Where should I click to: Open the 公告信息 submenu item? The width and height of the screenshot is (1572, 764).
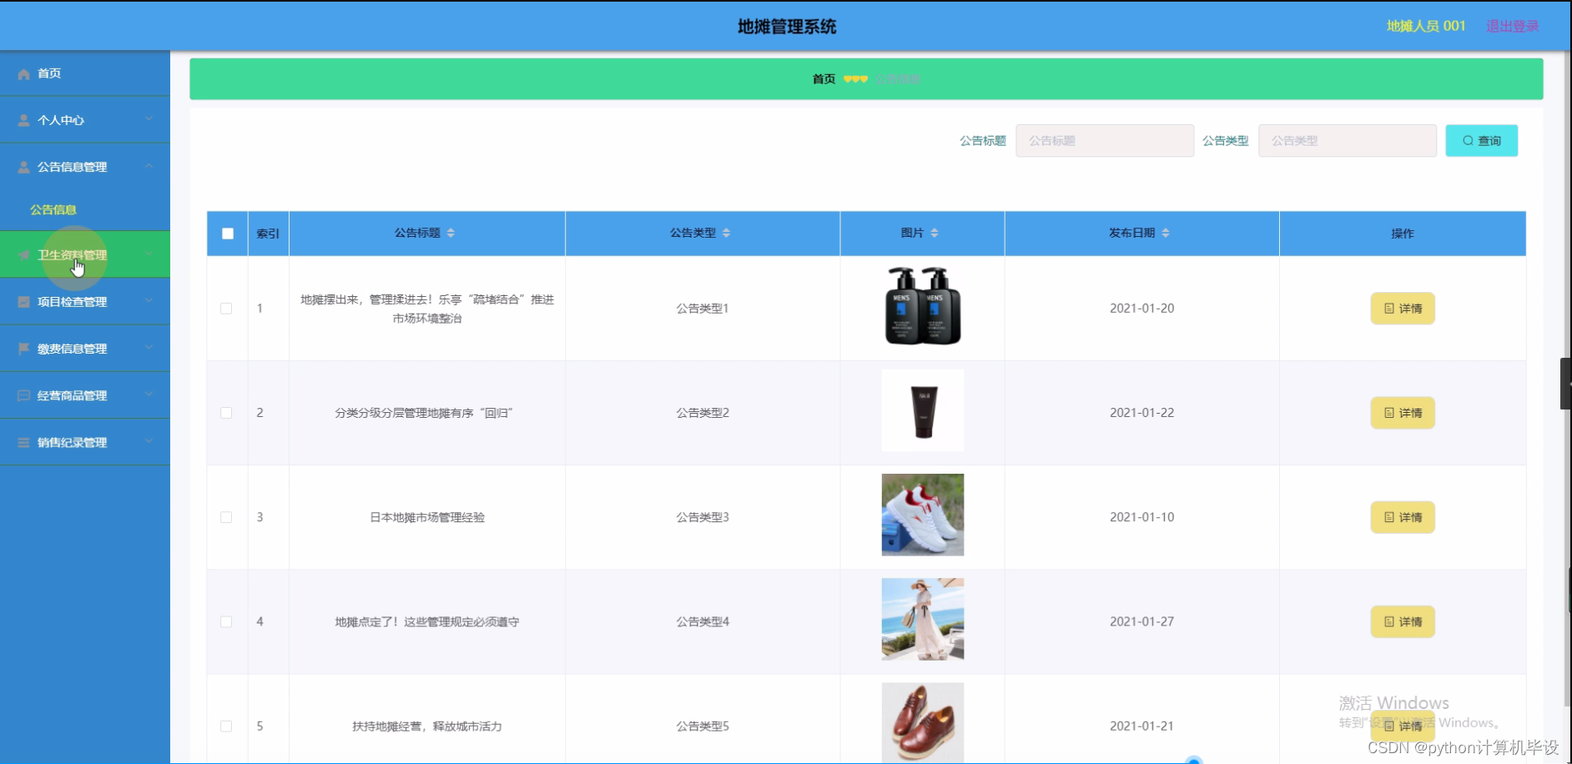[x=53, y=209]
